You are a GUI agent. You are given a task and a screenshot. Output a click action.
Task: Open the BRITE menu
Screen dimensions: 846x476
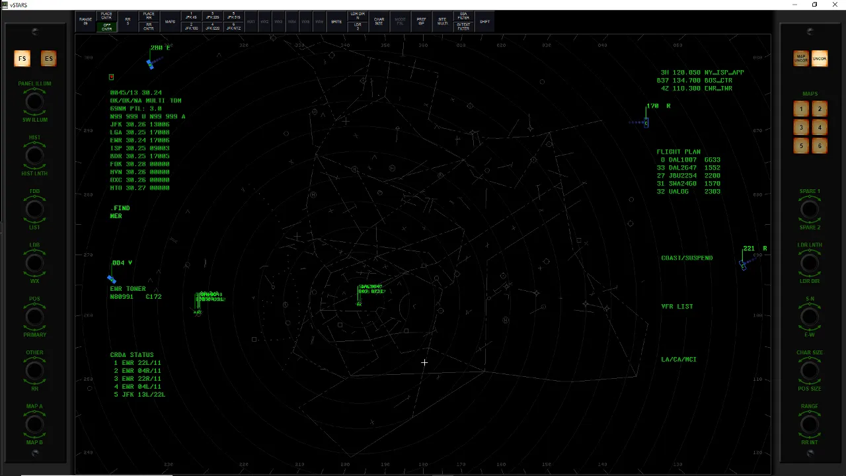tap(336, 21)
